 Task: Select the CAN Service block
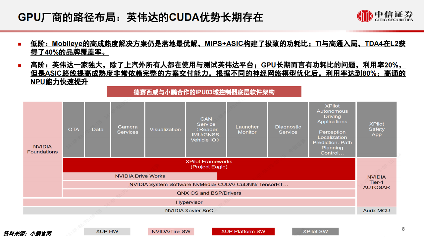point(206,130)
